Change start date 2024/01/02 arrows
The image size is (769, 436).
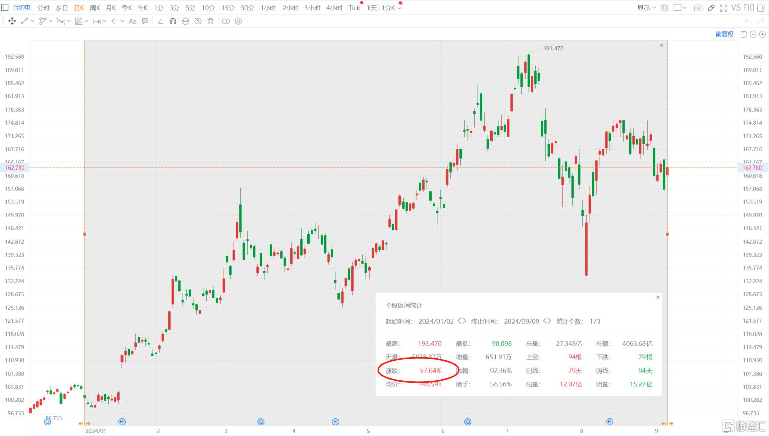click(x=462, y=321)
